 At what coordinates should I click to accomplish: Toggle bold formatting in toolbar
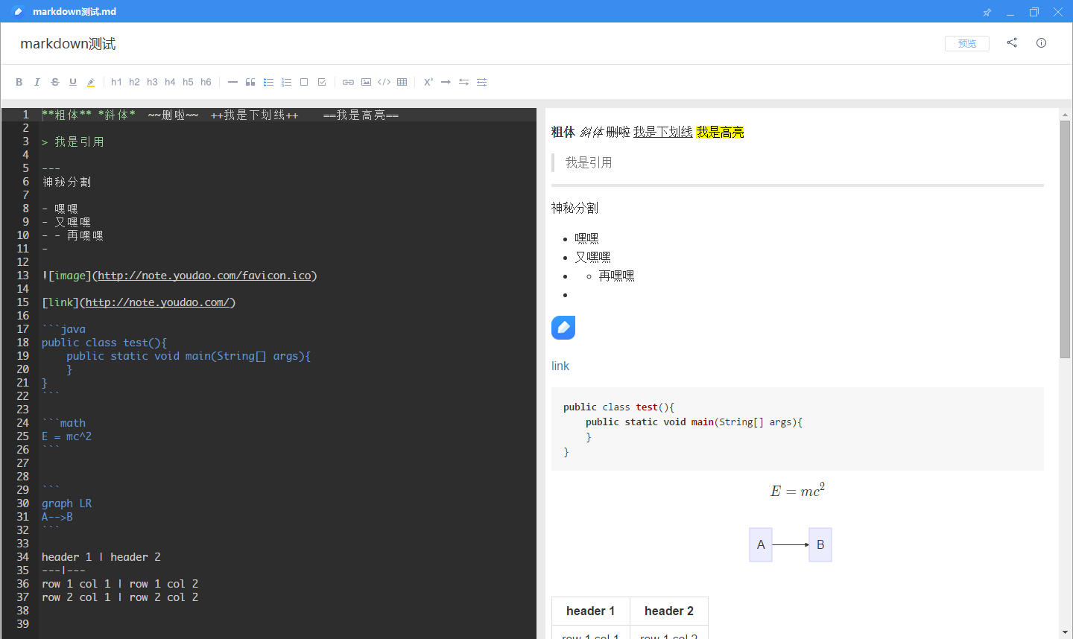(19, 82)
